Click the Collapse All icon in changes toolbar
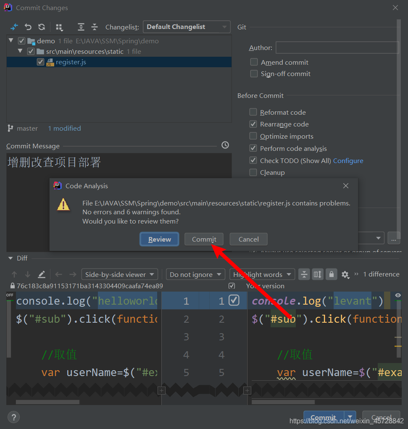Image resolution: width=408 pixels, height=429 pixels. pyautogui.click(x=95, y=27)
